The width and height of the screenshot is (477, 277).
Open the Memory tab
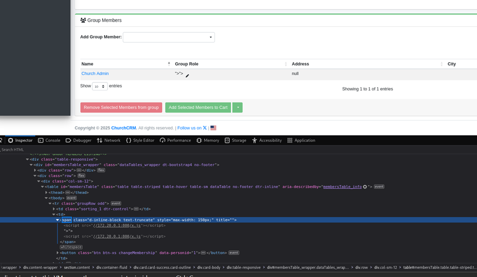pos(208,141)
